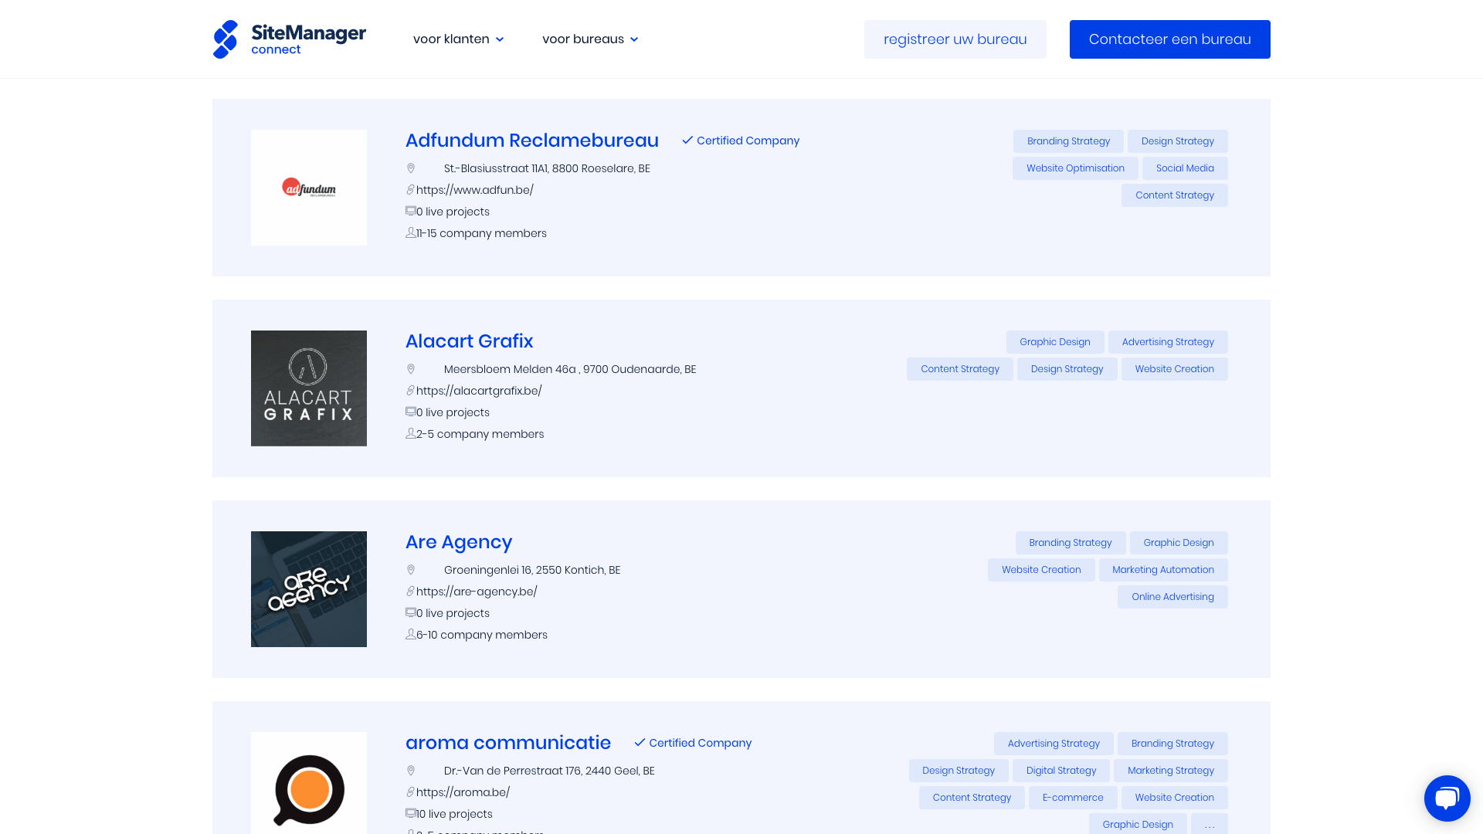Select Are Agency's 'Website Creation' tag
The height and width of the screenshot is (834, 1483).
tap(1040, 570)
